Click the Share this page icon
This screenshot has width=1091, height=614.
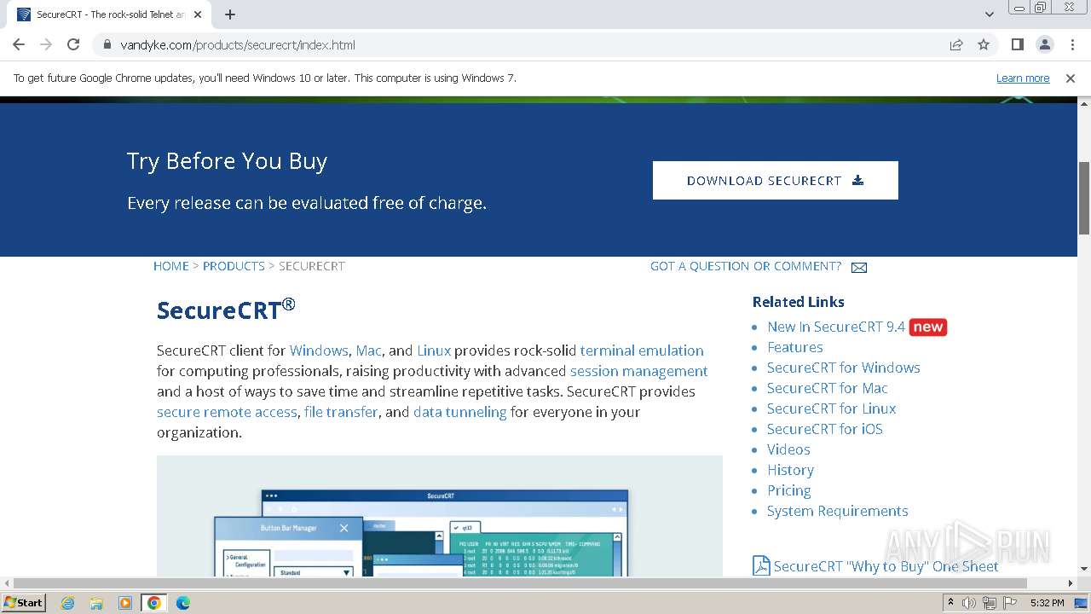(x=956, y=44)
